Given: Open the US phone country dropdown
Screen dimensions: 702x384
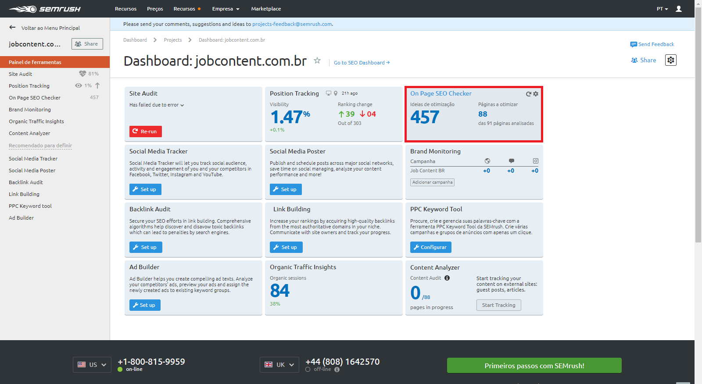Looking at the screenshot, I should point(92,365).
